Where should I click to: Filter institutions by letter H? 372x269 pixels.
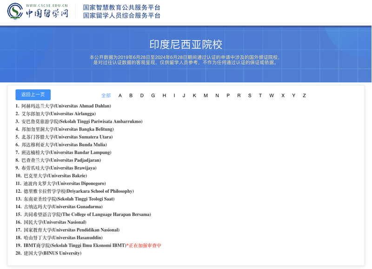point(164,96)
